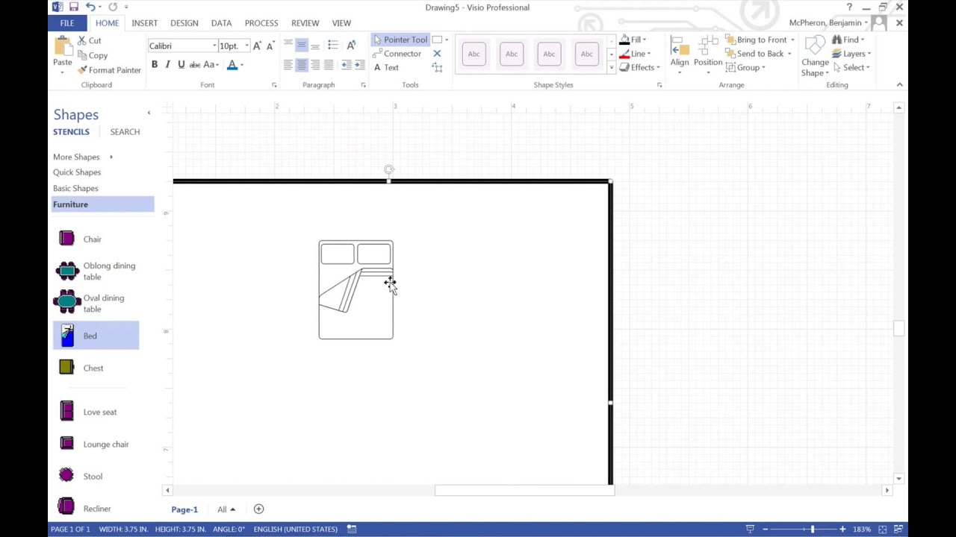The image size is (956, 537).
Task: Click the Save icon in Quick Access
Action: pos(72,7)
